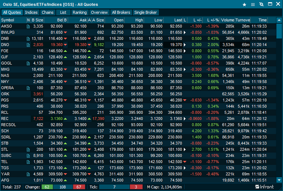The image size is (283, 191).
Task: Click REC ask size 17,390
Action: pyautogui.click(x=98, y=119)
